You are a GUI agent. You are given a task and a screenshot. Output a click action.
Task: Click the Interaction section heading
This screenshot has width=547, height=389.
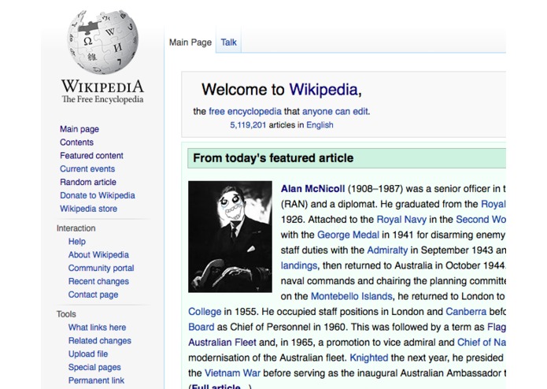click(76, 228)
